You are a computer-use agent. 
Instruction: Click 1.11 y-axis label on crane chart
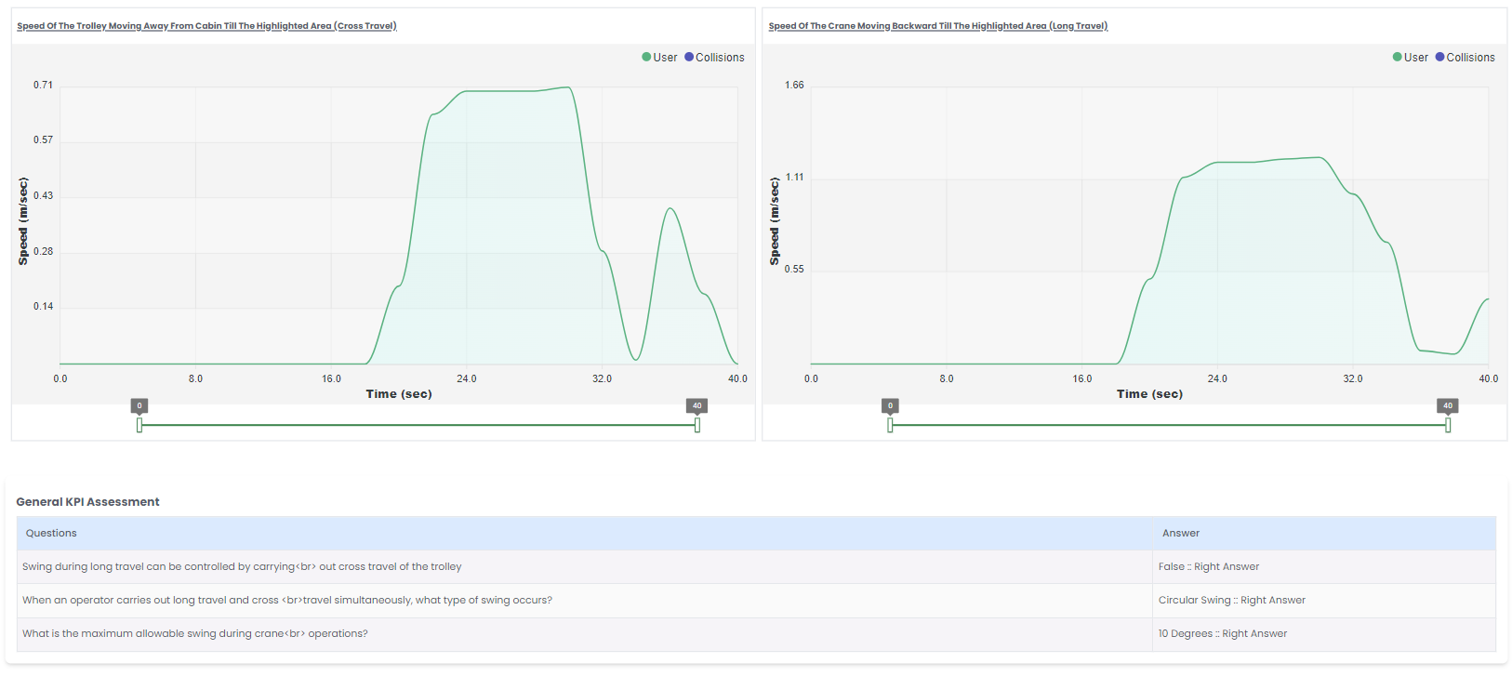794,177
